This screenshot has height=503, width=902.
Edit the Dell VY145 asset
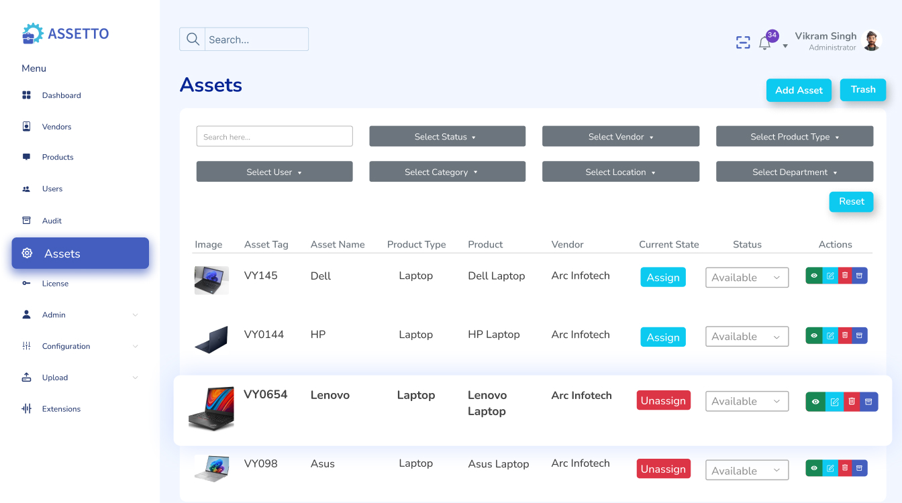click(830, 276)
